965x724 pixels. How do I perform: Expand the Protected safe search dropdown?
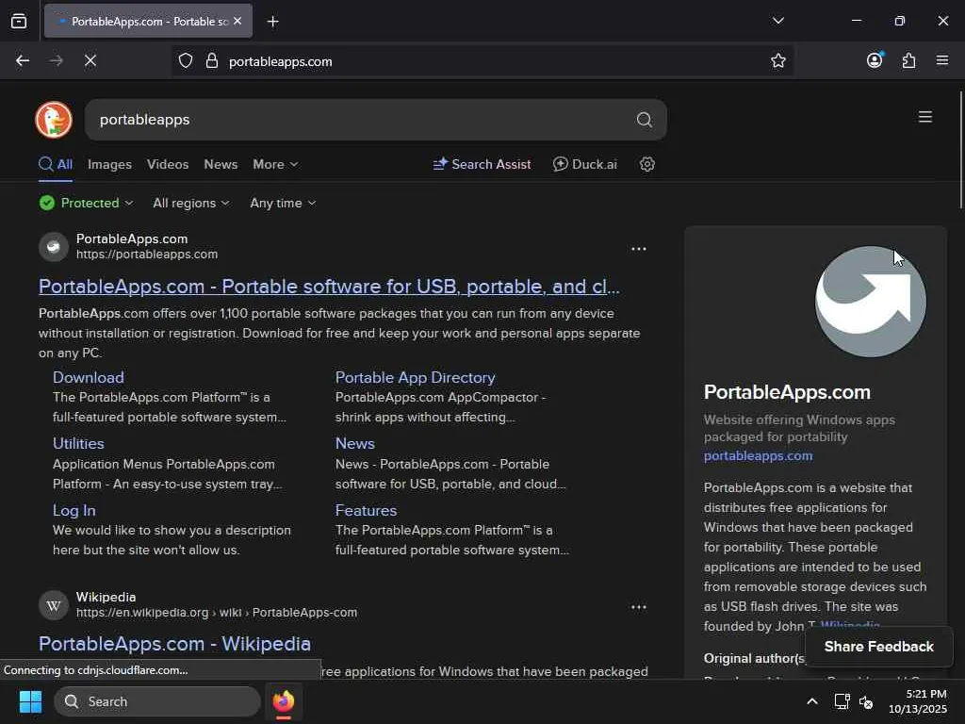(87, 203)
